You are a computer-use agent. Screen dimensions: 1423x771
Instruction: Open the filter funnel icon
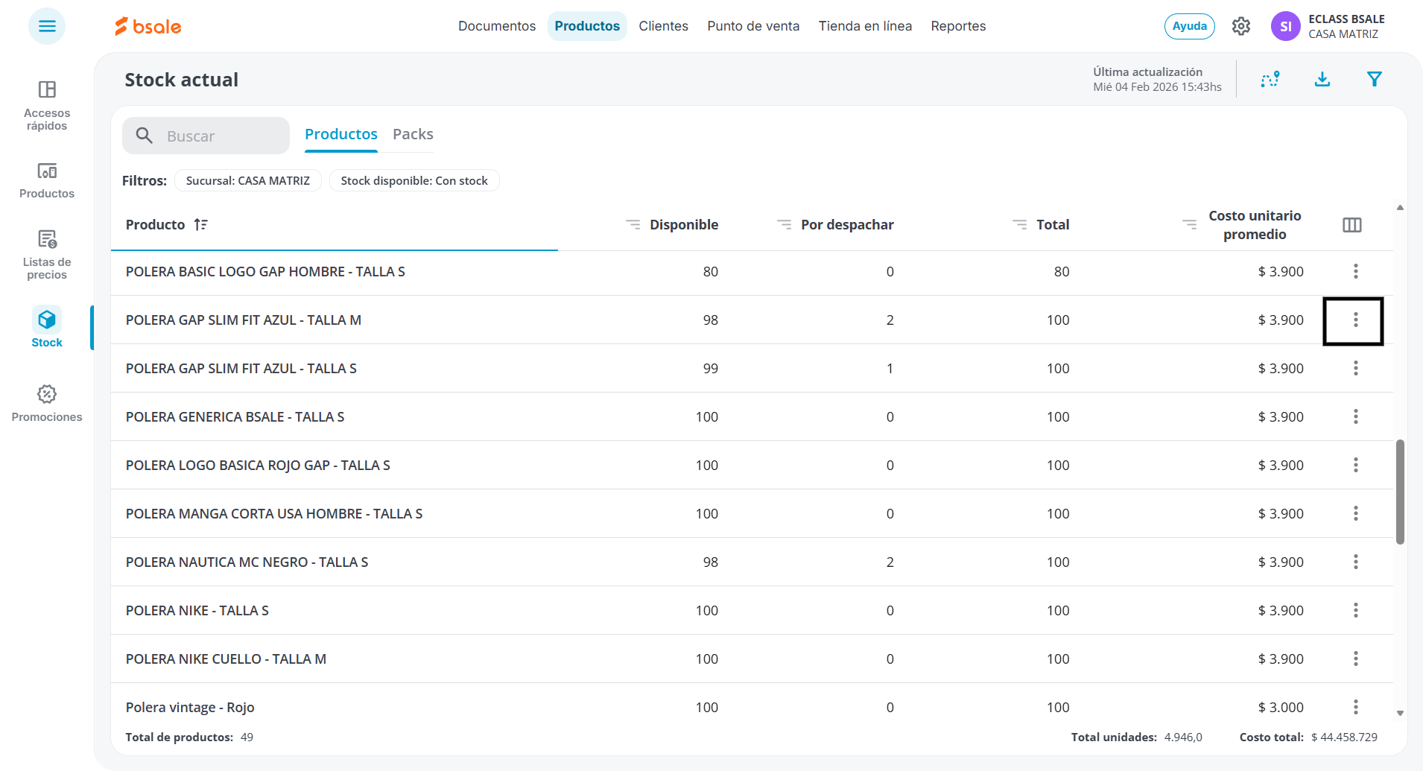pos(1375,79)
